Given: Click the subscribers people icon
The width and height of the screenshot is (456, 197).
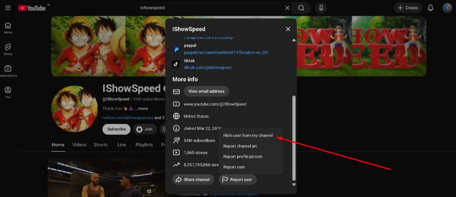Looking at the screenshot, I should 176,141.
